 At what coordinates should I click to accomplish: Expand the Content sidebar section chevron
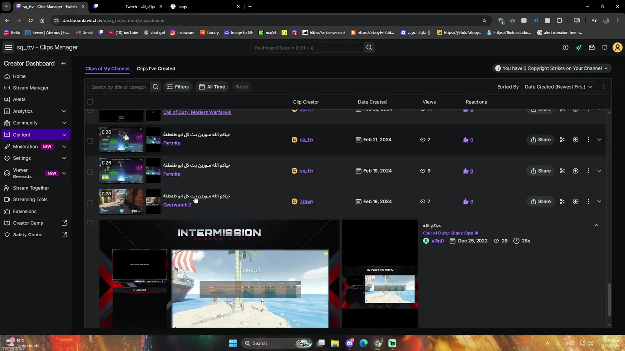64,135
